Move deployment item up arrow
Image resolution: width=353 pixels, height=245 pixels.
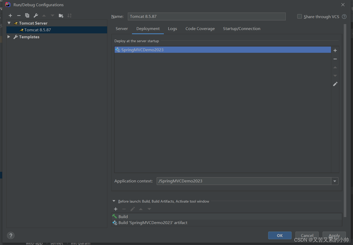pos(335,67)
